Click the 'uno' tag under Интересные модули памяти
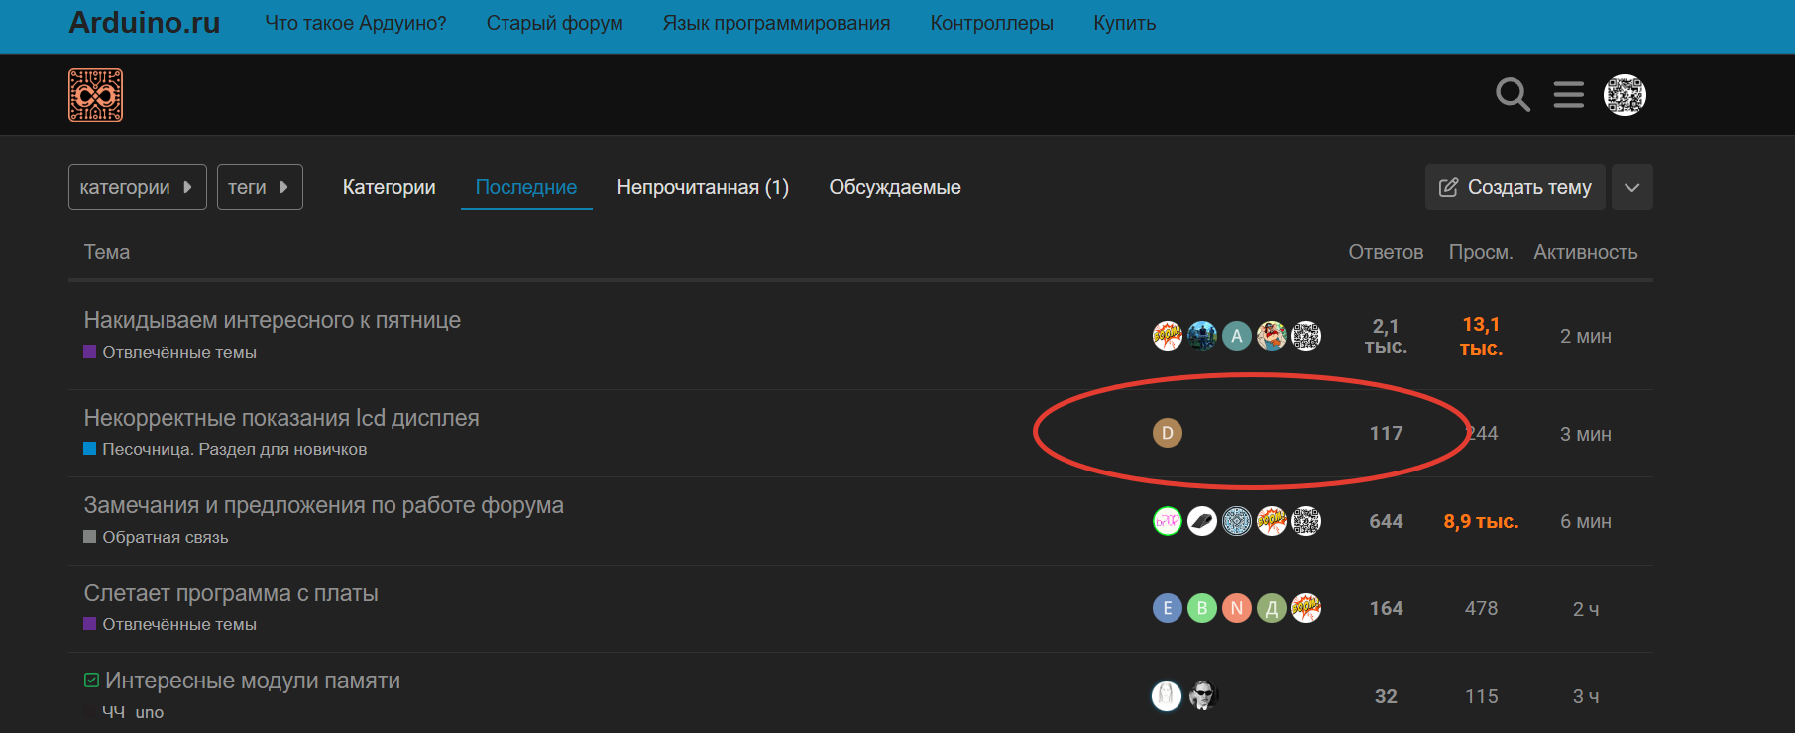The height and width of the screenshot is (733, 1795). point(149,712)
